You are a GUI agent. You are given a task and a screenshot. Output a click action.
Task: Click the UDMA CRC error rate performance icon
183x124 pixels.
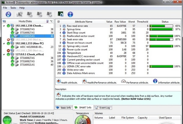(x=64, y=66)
